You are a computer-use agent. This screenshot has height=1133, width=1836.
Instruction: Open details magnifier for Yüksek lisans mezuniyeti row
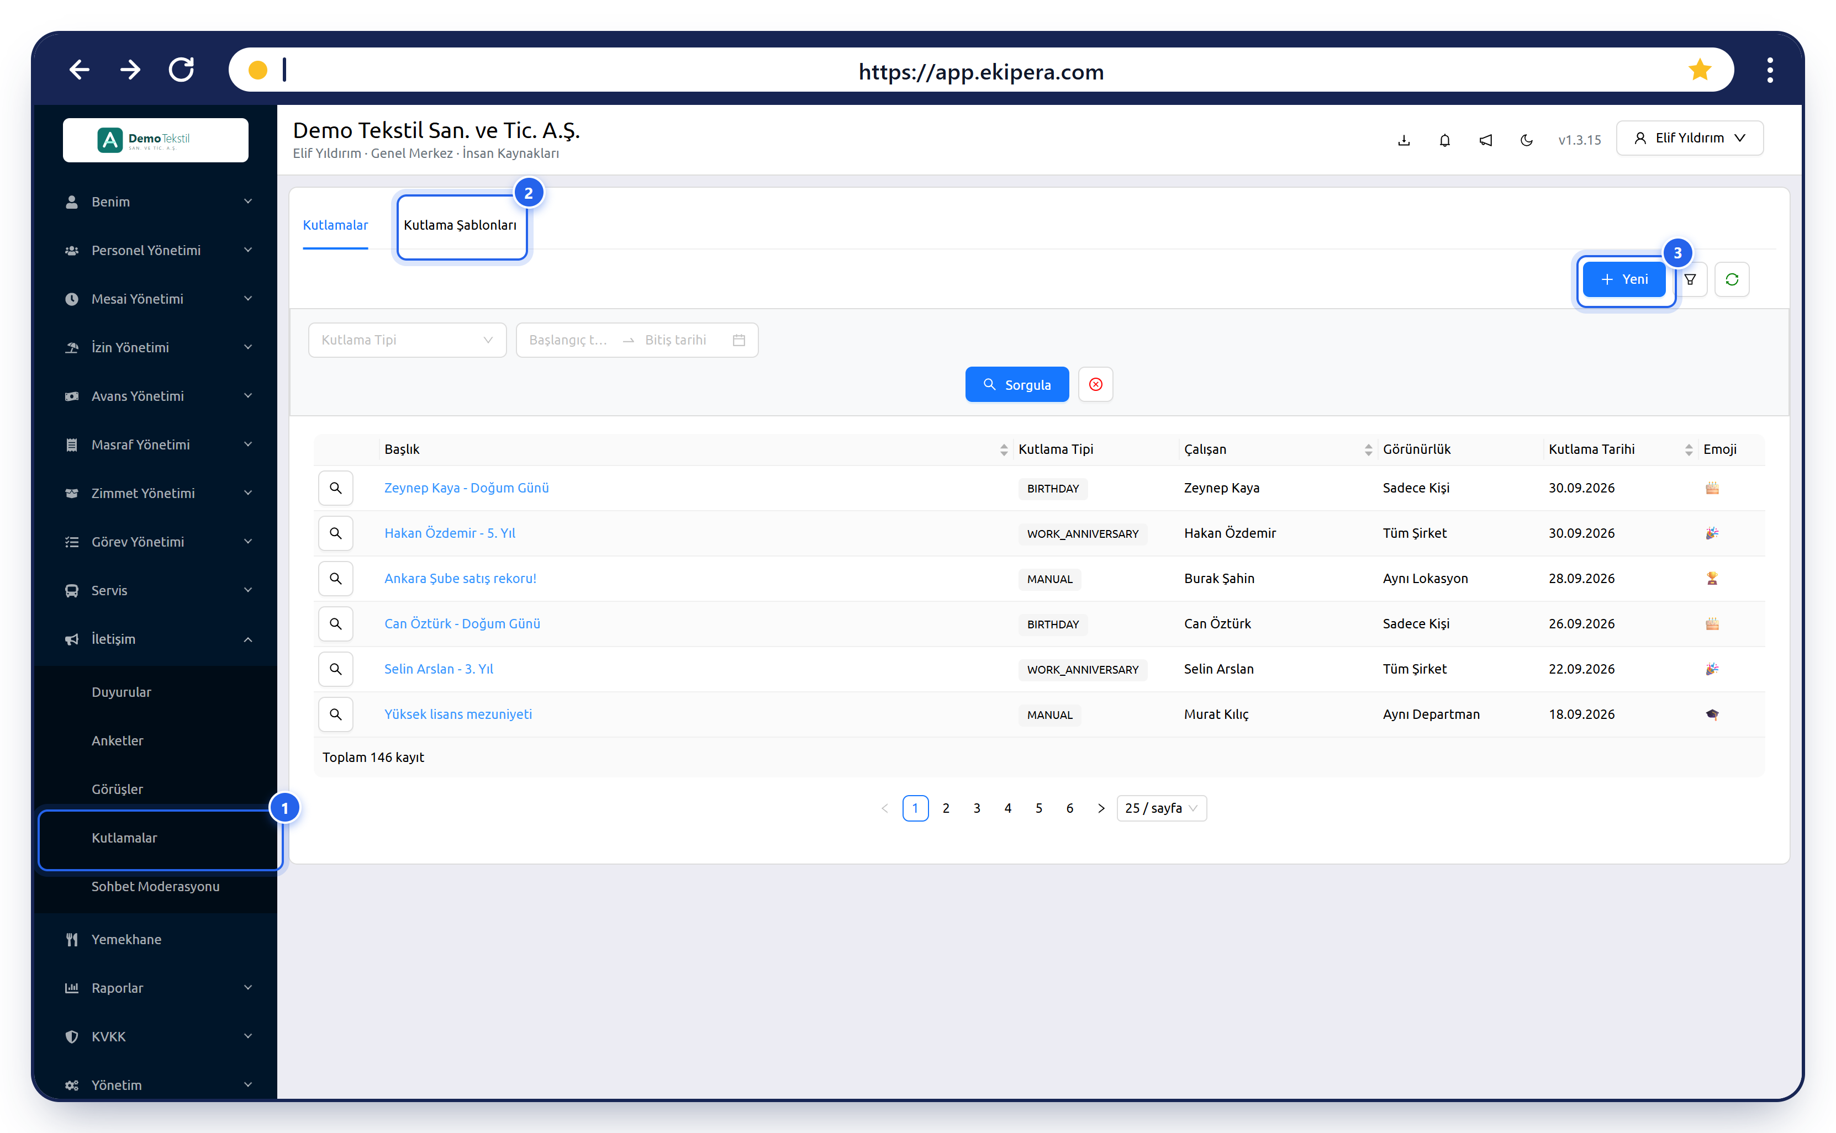pos(336,714)
